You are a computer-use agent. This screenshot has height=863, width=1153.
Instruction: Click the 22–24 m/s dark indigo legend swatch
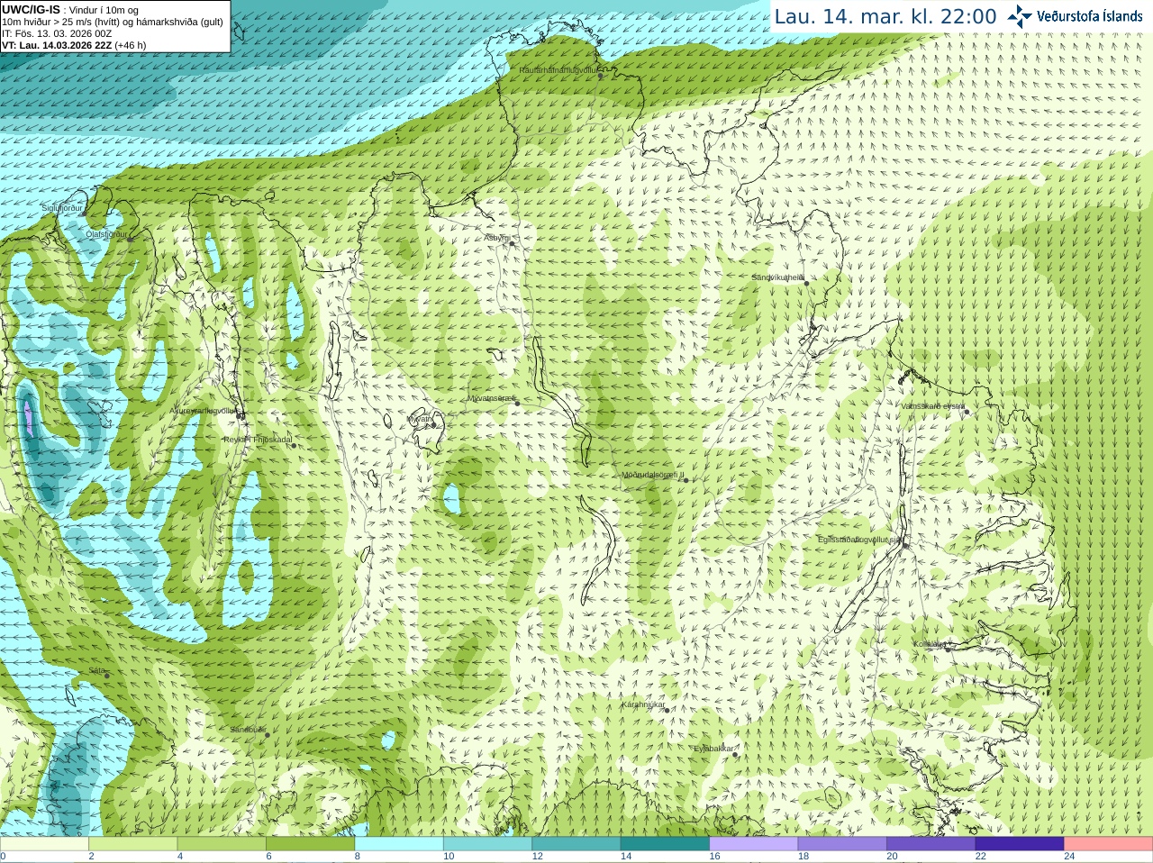pyautogui.click(x=1020, y=844)
